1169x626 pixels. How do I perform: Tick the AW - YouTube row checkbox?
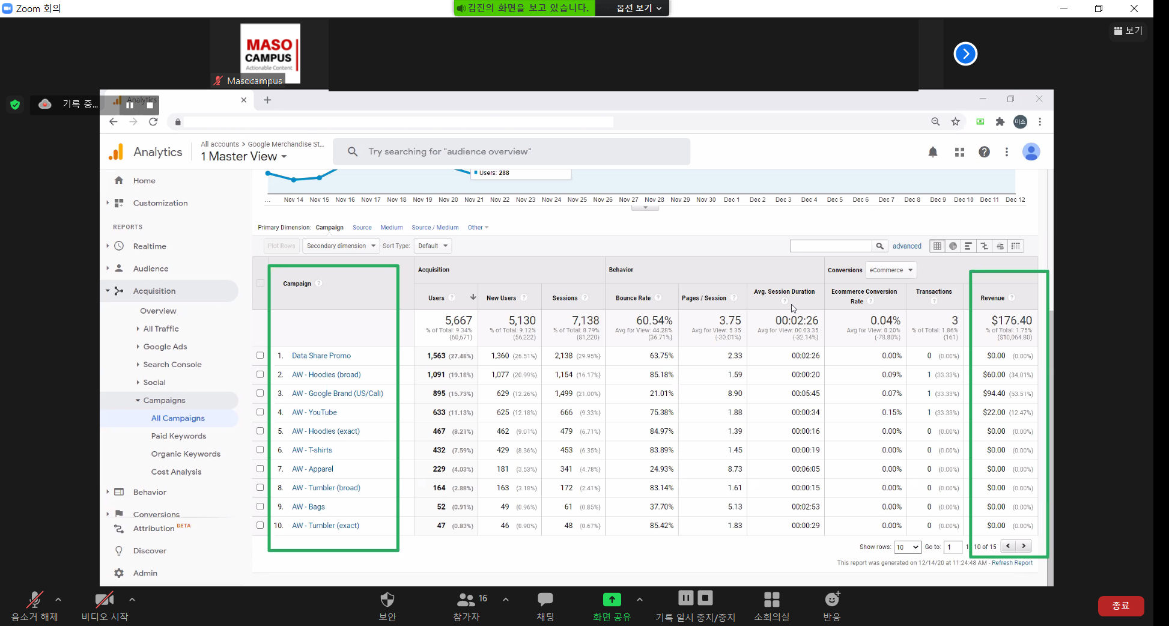click(260, 412)
